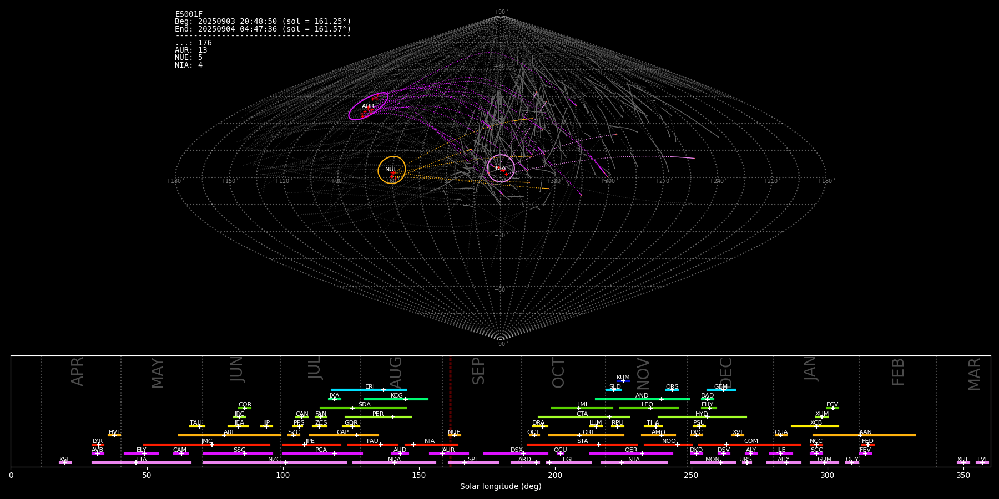
Task: Click the SEP month label
Action: 478,371
